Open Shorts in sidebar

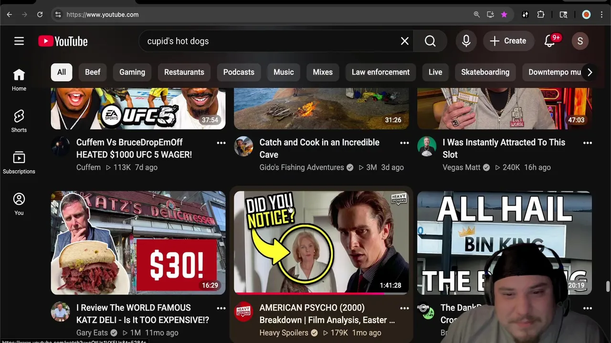pos(19,121)
